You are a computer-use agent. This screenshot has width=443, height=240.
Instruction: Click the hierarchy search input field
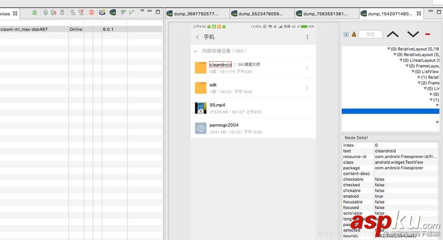pyautogui.click(x=370, y=34)
